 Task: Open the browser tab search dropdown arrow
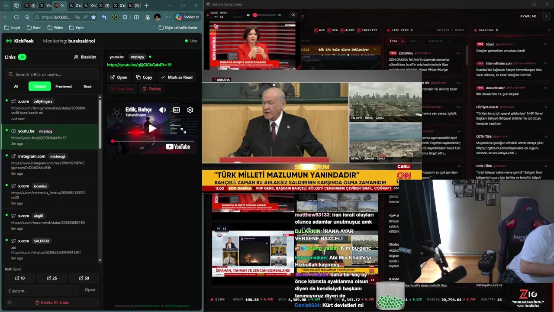point(6,6)
